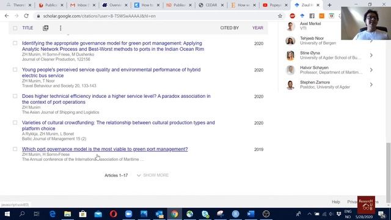
Task: Expand co-author Halvor Schøyen with chevron
Action: [371, 70]
